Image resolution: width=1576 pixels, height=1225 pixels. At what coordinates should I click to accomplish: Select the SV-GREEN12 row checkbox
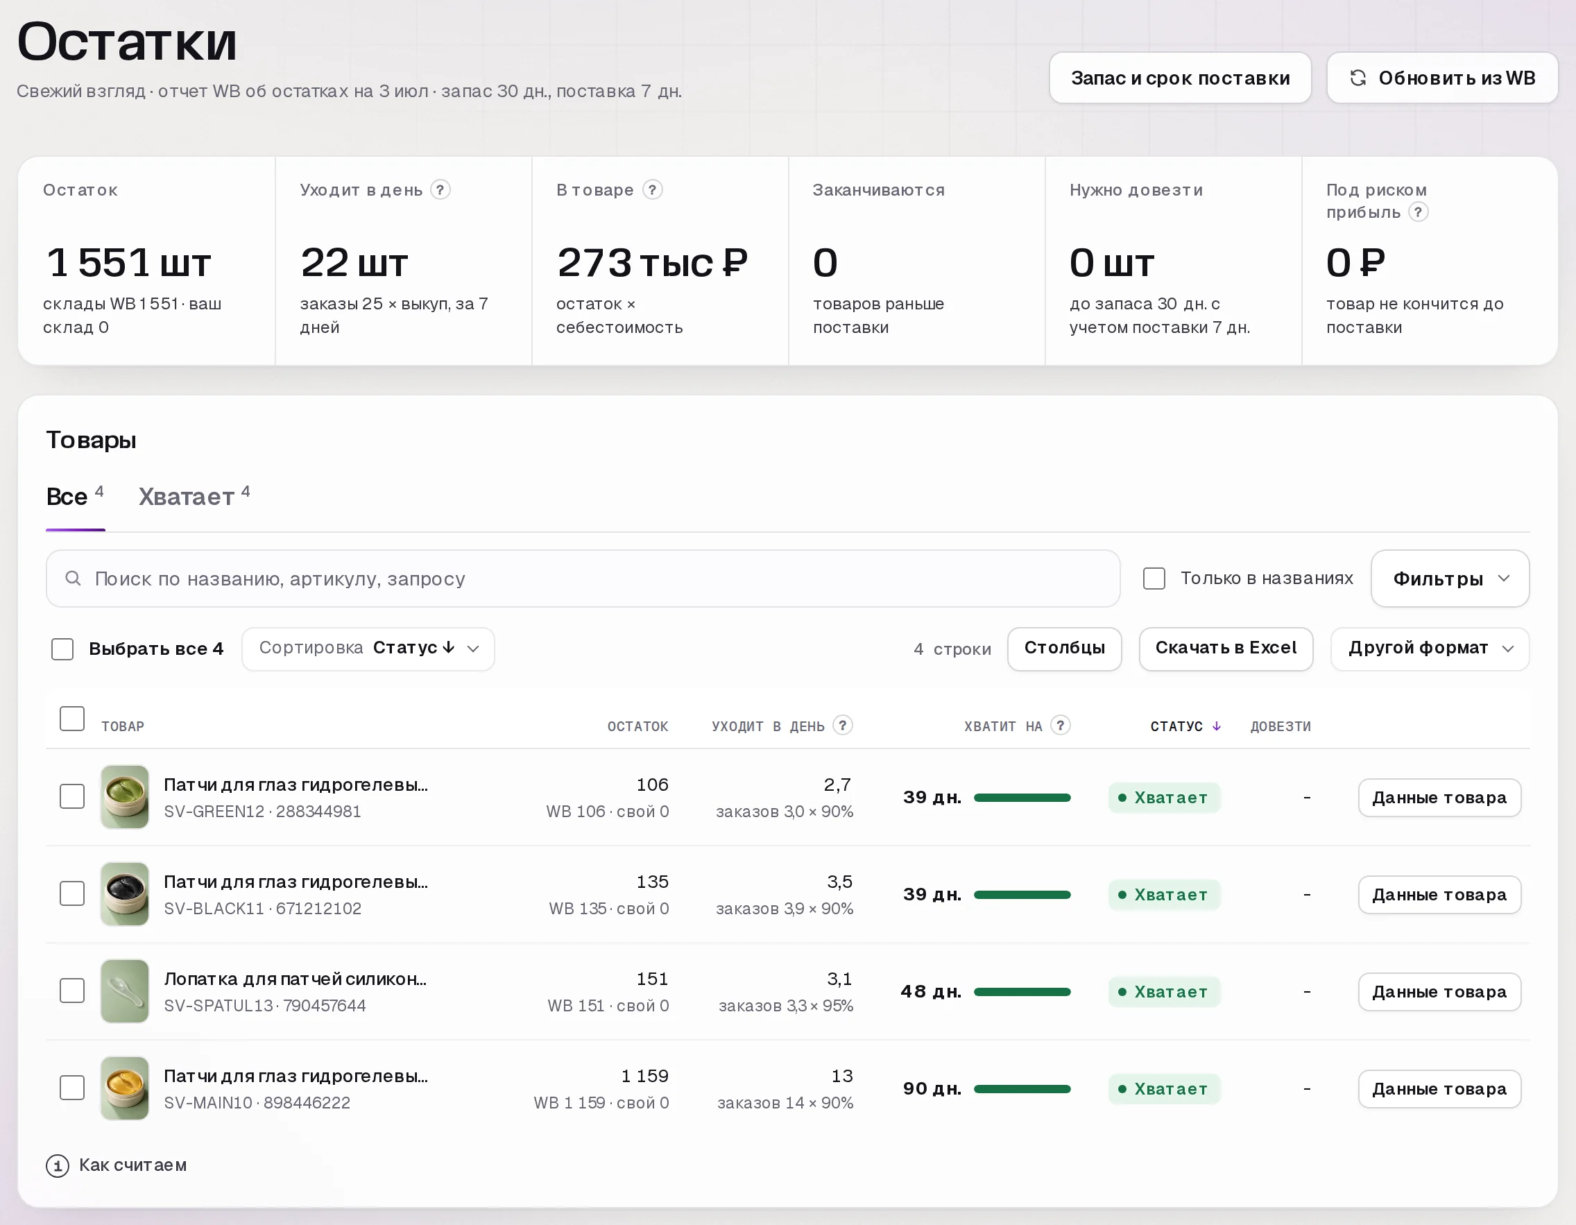pos(72,796)
